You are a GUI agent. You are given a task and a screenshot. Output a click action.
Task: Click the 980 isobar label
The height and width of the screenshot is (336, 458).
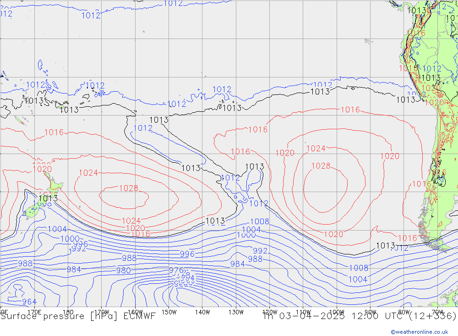[x=124, y=270]
